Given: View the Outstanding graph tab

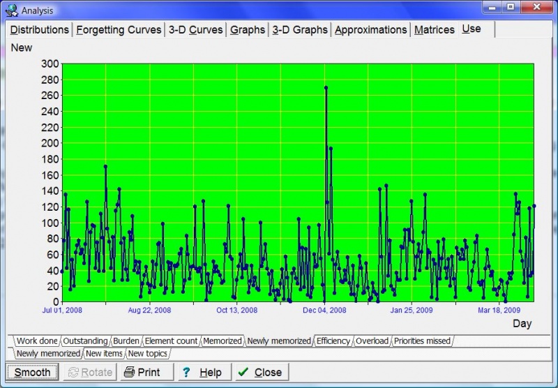Looking at the screenshot, I should (x=85, y=341).
